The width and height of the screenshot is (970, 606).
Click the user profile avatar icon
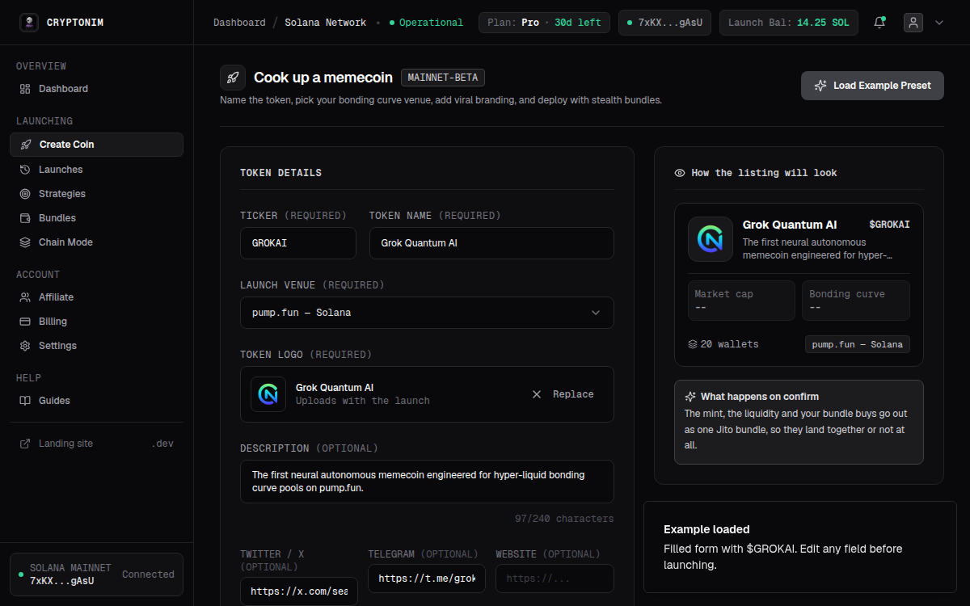[913, 23]
